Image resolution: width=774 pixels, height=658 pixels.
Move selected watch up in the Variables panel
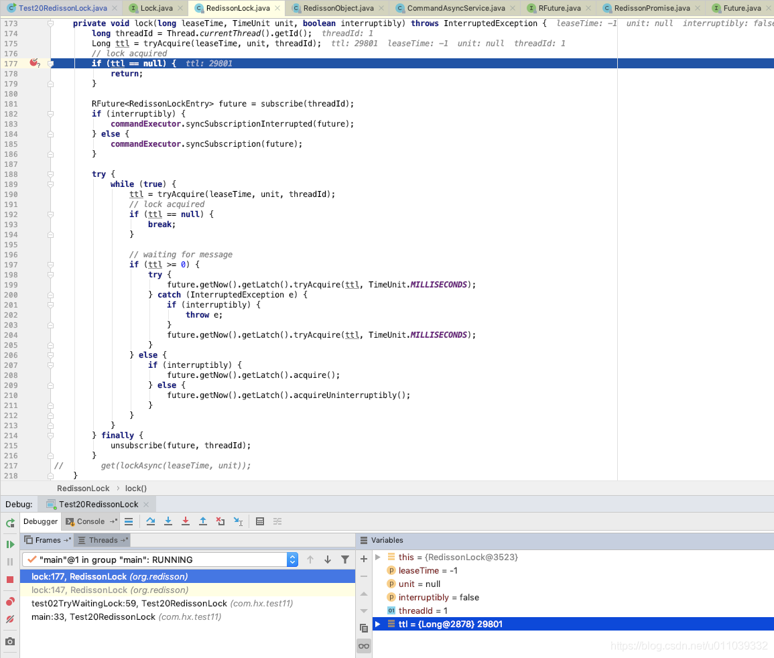(364, 594)
